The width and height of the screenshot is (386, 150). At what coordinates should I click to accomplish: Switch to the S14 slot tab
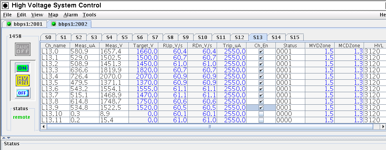pos(276,37)
